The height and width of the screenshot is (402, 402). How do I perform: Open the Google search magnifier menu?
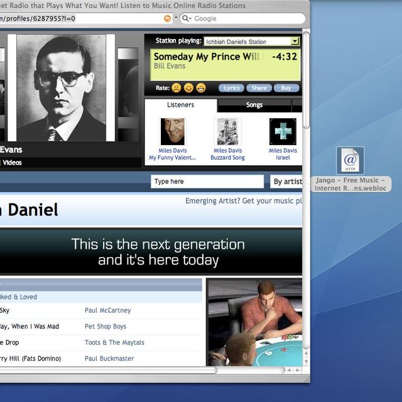(x=187, y=18)
